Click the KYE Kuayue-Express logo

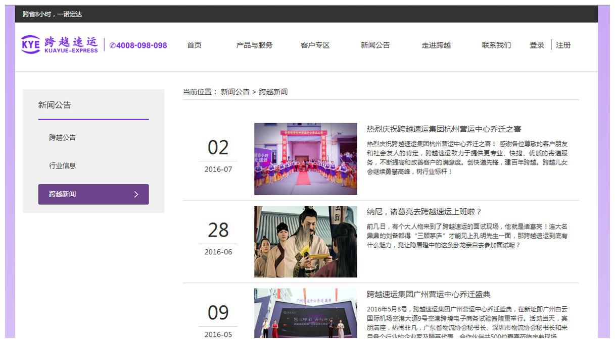(60, 44)
